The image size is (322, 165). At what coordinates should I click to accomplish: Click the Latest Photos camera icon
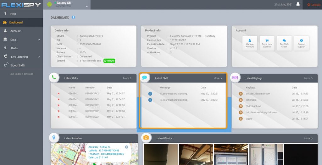tap(146, 137)
